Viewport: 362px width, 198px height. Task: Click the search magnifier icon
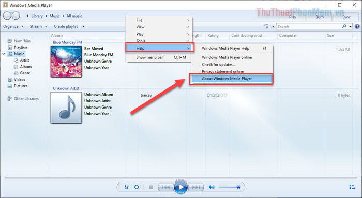pos(344,26)
